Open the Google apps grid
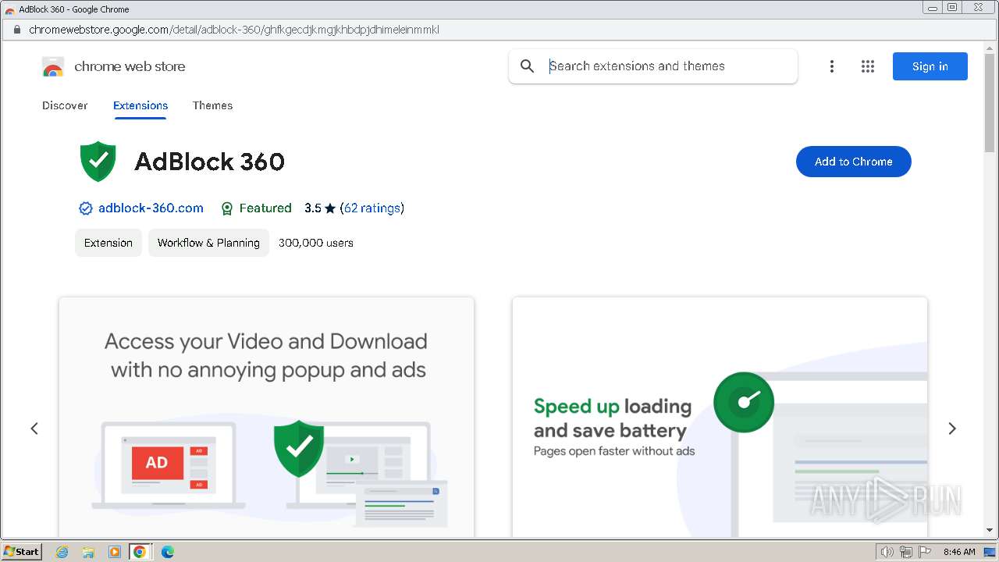 (x=868, y=66)
